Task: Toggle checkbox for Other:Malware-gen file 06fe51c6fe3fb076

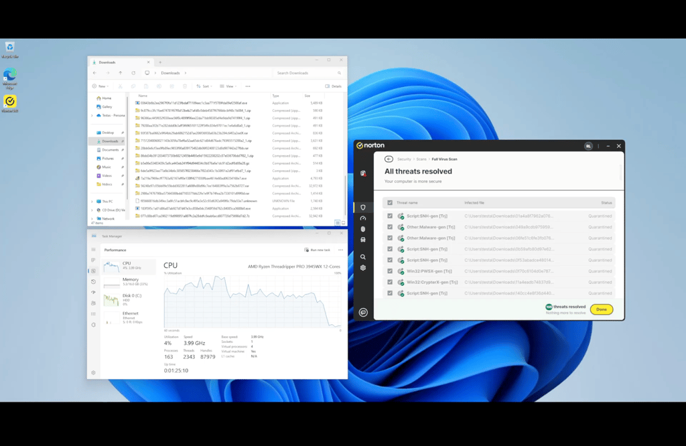Action: tap(390, 238)
